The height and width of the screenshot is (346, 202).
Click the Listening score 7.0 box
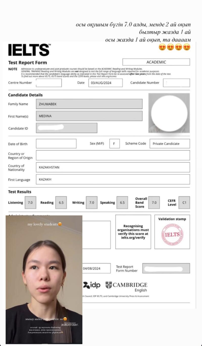click(30, 202)
